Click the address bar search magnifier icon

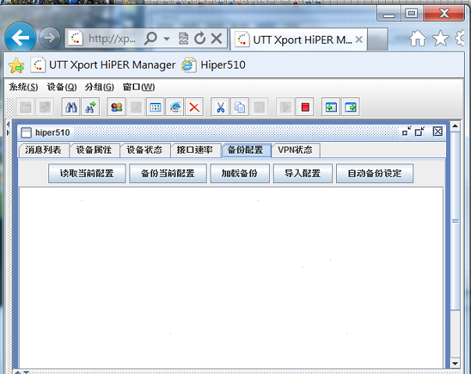click(x=151, y=38)
